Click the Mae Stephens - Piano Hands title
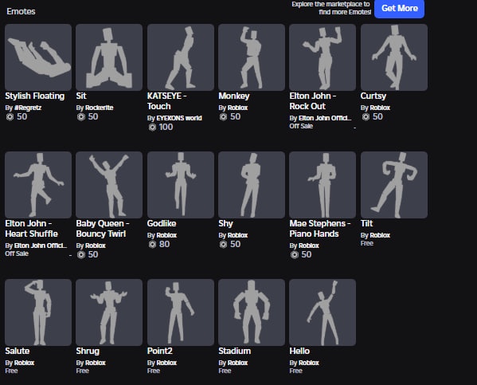 tap(320, 229)
